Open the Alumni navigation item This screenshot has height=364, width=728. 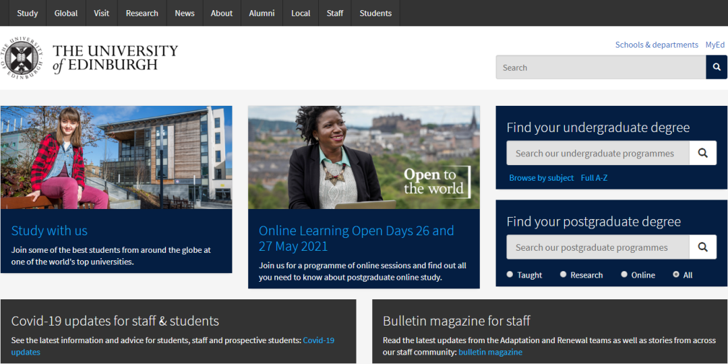tap(262, 13)
